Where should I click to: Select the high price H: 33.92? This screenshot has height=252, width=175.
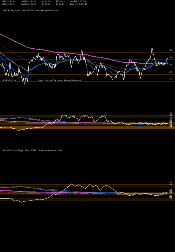60,1
